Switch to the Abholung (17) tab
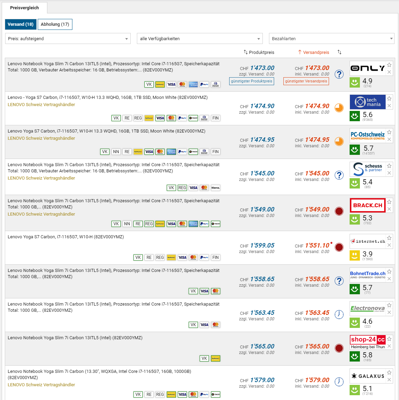 click(x=55, y=24)
